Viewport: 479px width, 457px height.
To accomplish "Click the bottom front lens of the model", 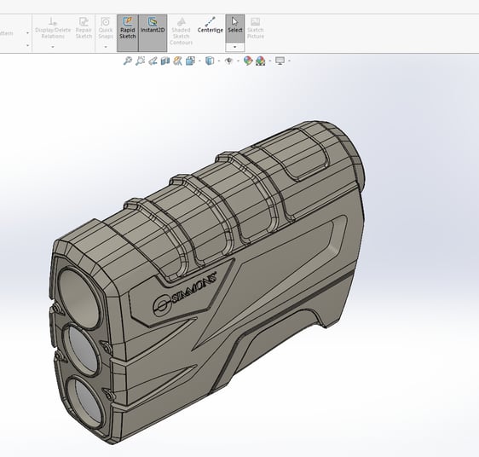I will click(x=85, y=403).
